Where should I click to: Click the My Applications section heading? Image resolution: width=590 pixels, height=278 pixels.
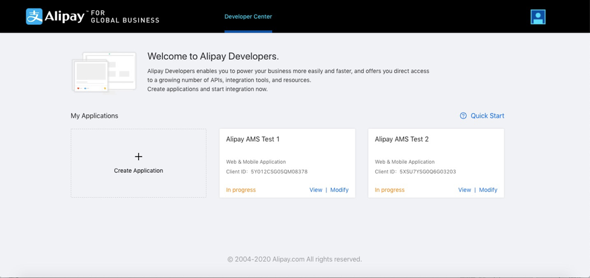click(94, 116)
